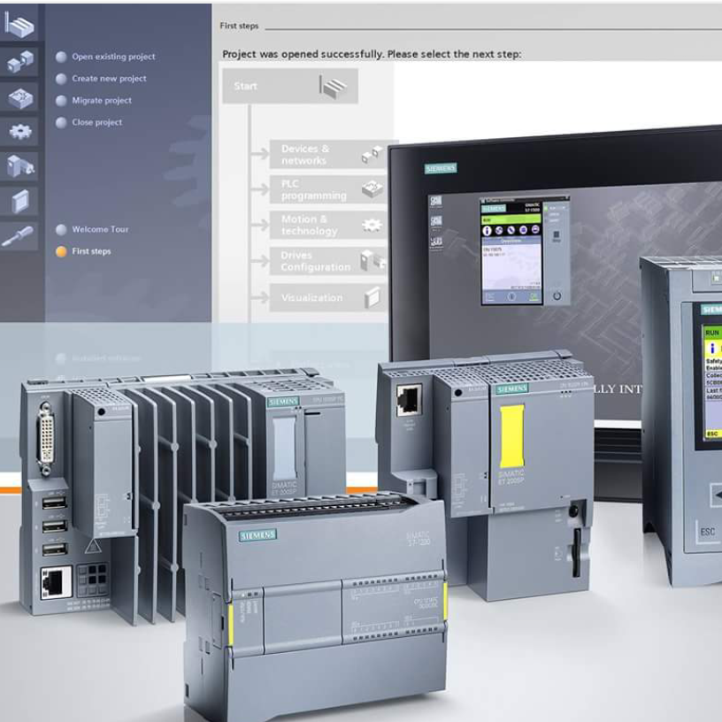Image resolution: width=722 pixels, height=722 pixels.
Task: Select First steps entry
Action: click(91, 251)
